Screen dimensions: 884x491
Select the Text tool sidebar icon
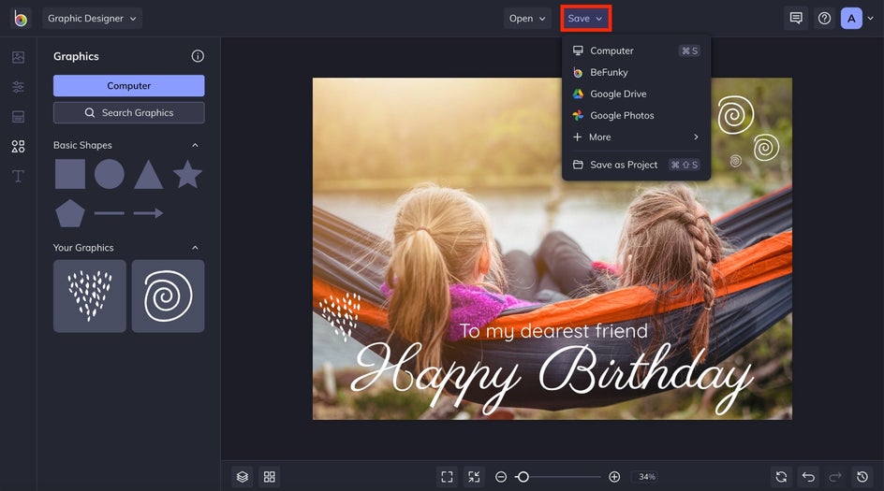click(18, 176)
